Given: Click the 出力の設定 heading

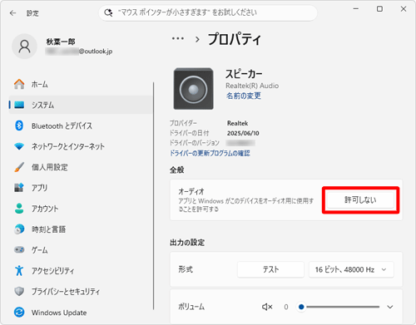Looking at the screenshot, I should click(187, 243).
